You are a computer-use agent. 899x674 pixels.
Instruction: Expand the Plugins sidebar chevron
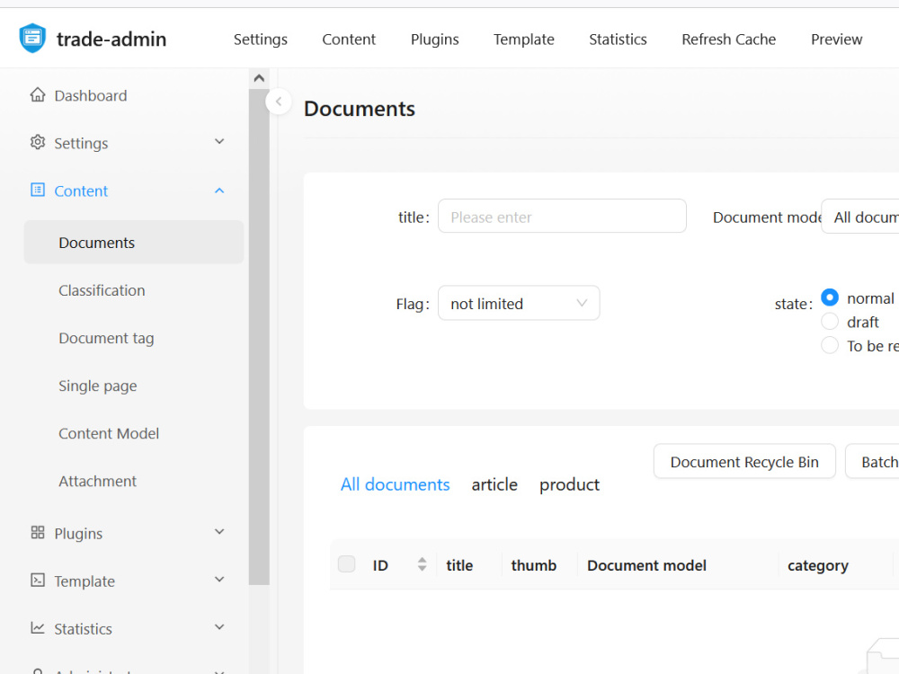[x=219, y=532]
